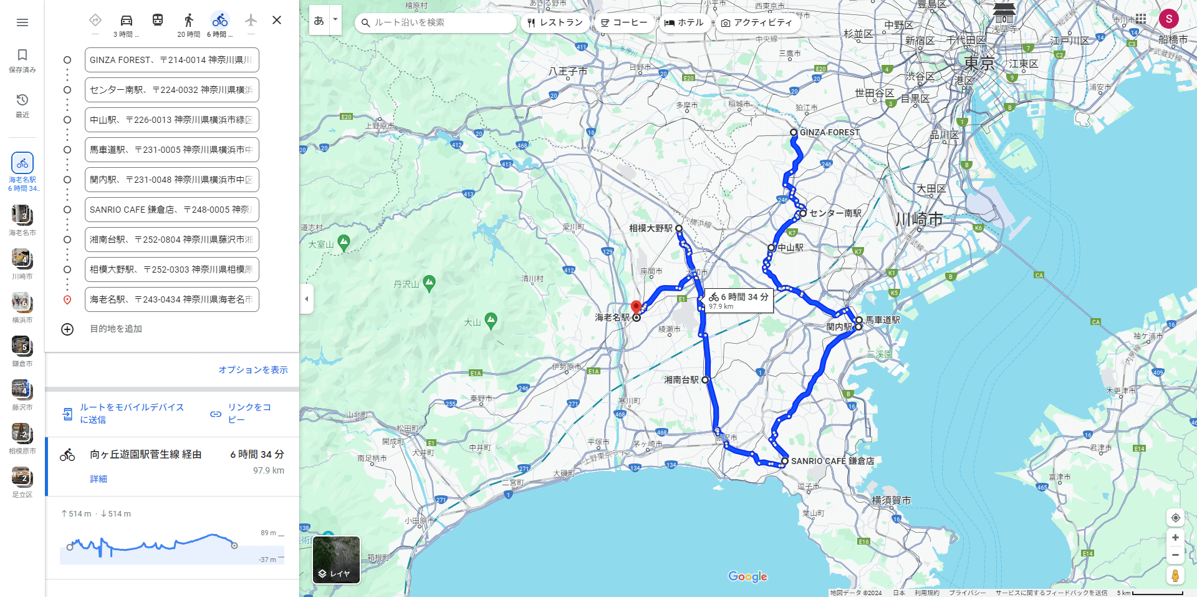Open 藤沢市 recent thumbnail
Viewport: 1197px width, 597px height.
22,395
